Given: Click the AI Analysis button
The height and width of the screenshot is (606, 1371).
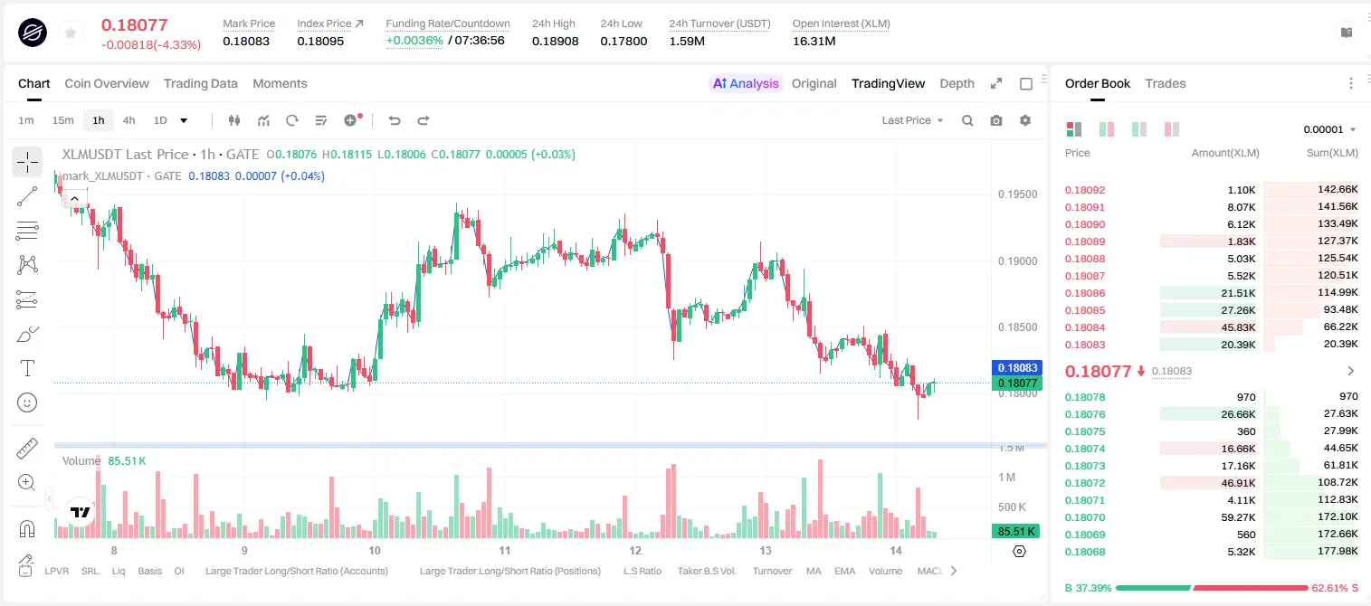Looking at the screenshot, I should pos(745,83).
